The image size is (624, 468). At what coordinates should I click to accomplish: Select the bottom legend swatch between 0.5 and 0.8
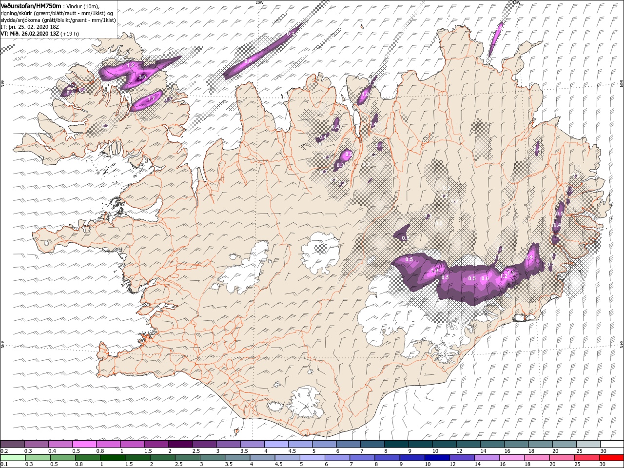[62, 458]
